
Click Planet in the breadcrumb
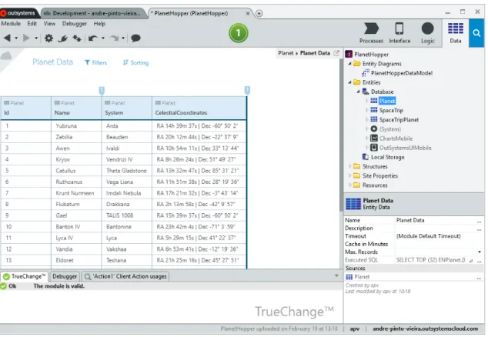click(286, 53)
